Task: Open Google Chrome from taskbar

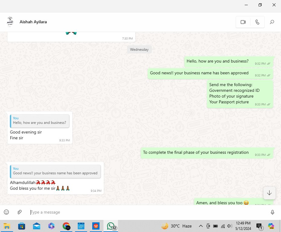Action: point(66,226)
